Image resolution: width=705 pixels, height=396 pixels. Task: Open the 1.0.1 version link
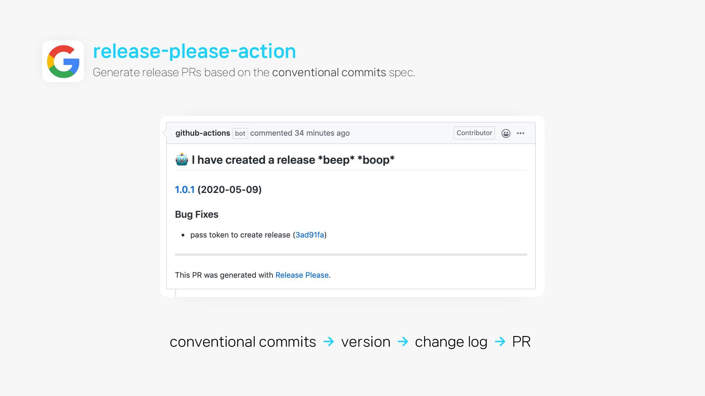tap(185, 190)
